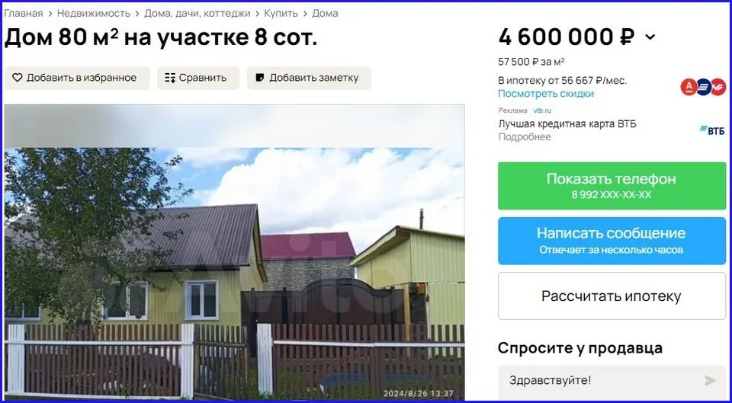Click the red Alfa-Bank logo icon
This screenshot has width=732, height=403.
click(689, 87)
